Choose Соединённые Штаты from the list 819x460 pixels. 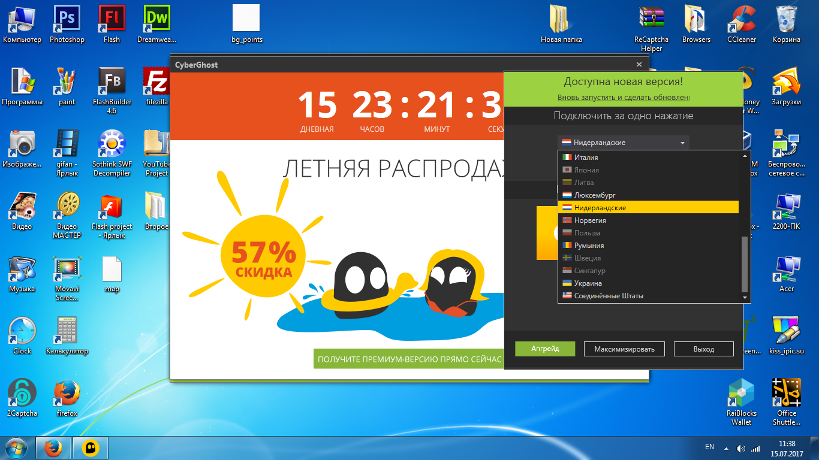[648, 296]
